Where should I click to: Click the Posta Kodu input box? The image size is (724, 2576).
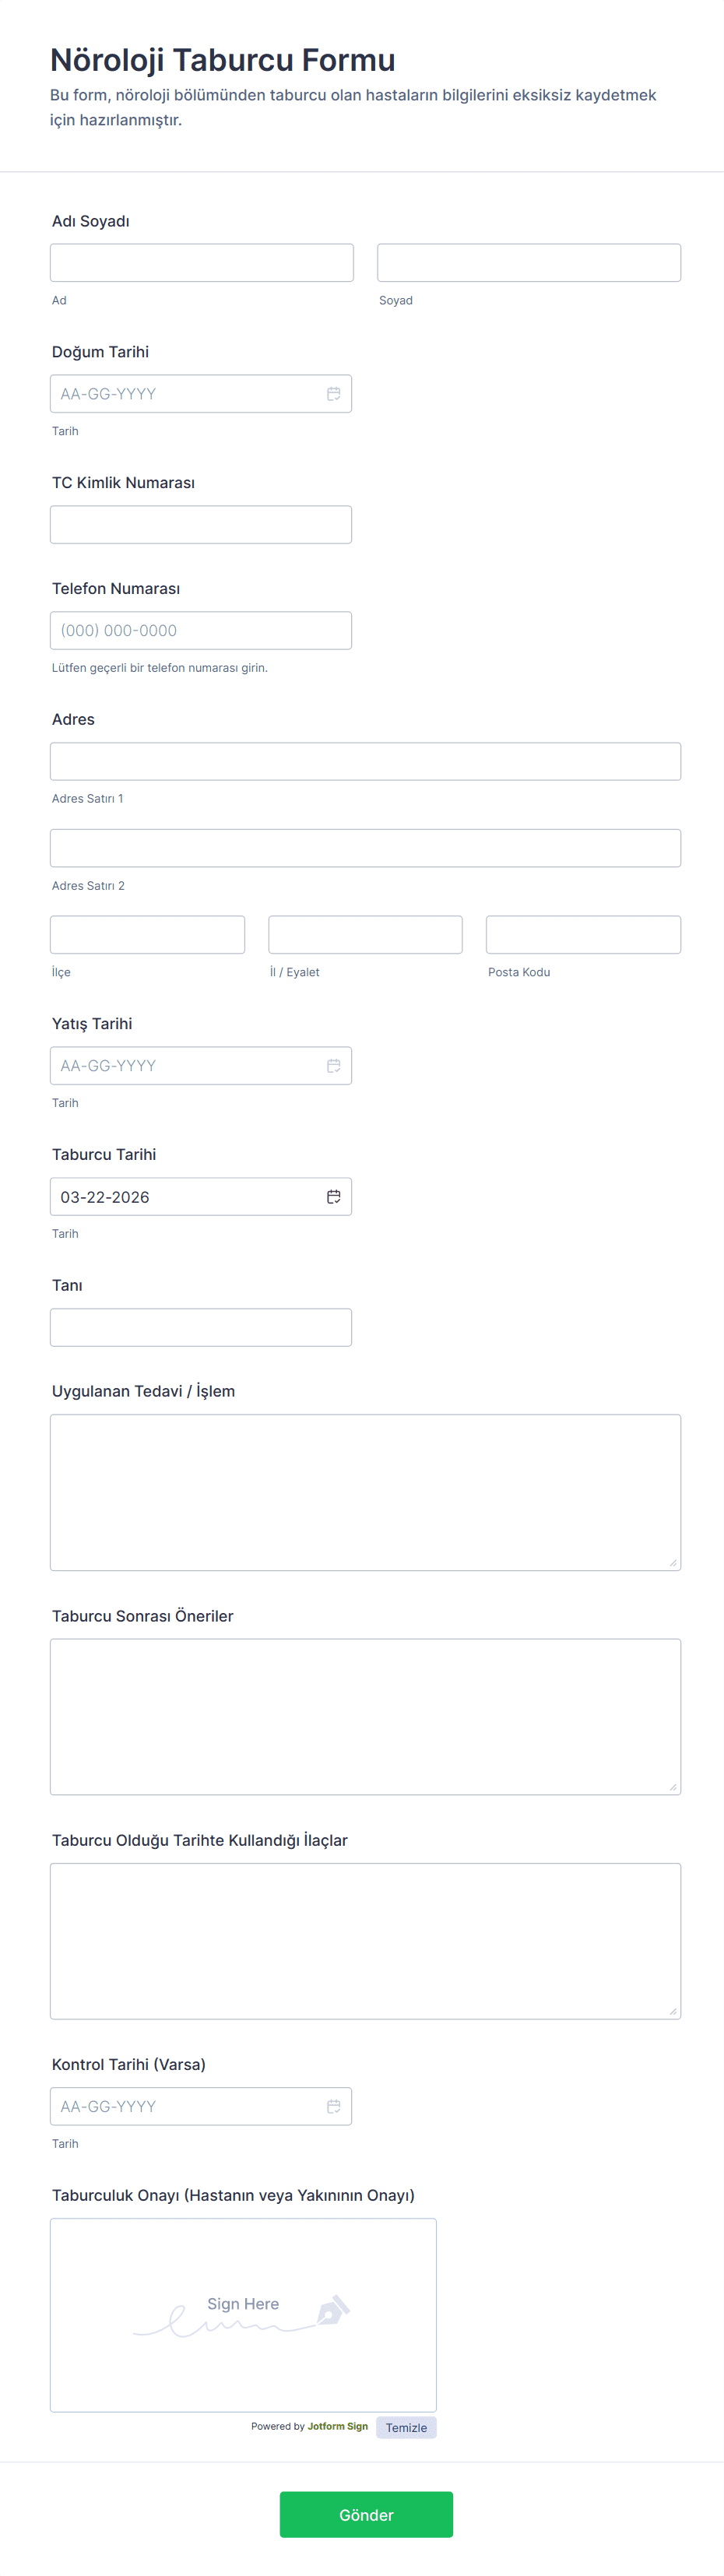pyautogui.click(x=583, y=935)
